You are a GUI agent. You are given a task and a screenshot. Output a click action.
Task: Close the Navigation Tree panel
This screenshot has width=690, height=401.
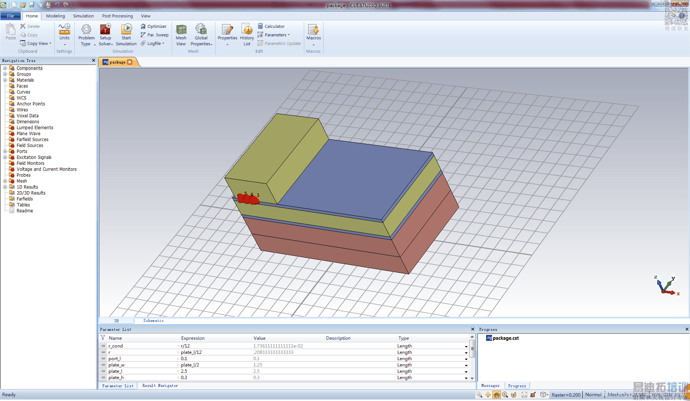click(x=93, y=61)
